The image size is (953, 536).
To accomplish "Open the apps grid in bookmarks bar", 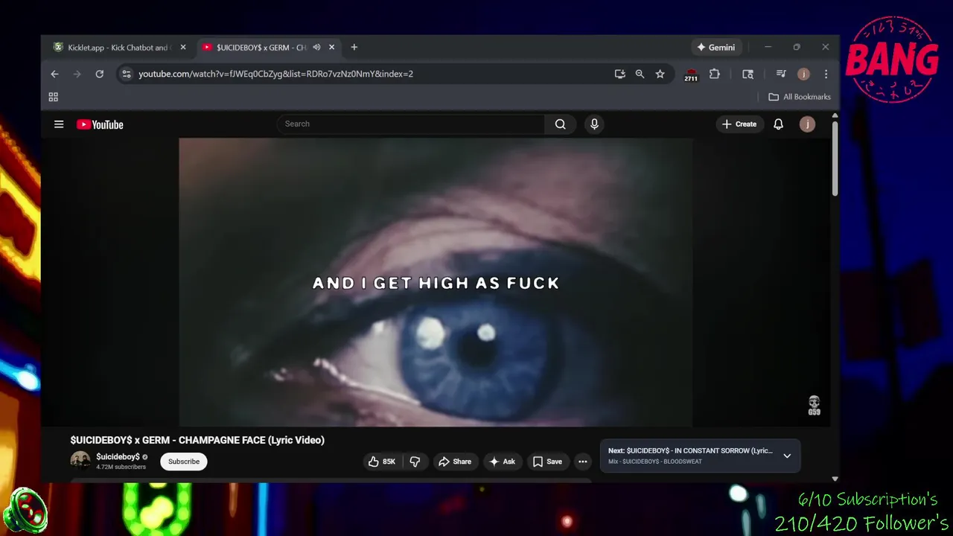I will click(x=53, y=97).
